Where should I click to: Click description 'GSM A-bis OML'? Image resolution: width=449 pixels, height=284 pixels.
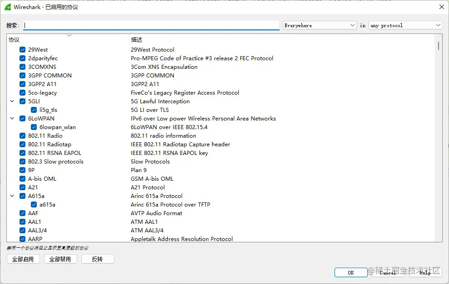point(152,178)
